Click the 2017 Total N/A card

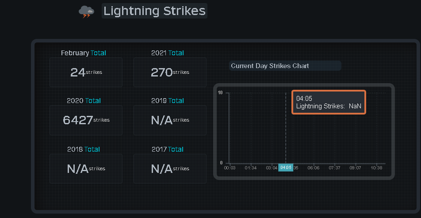(x=170, y=168)
